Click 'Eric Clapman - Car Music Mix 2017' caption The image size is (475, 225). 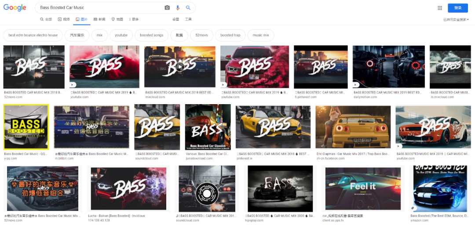pyautogui.click(x=353, y=154)
